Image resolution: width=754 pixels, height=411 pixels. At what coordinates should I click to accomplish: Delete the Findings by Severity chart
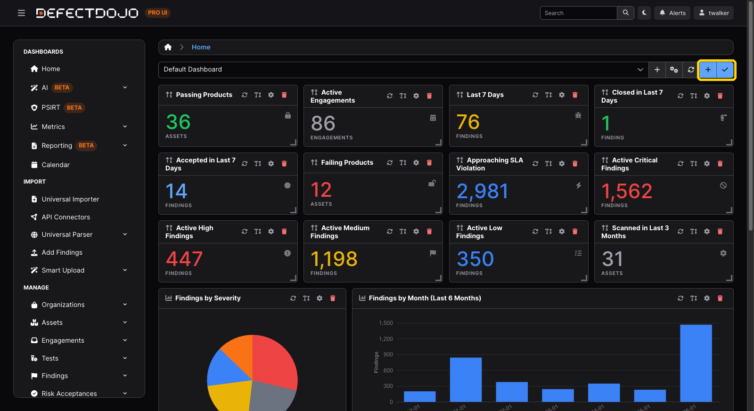tap(333, 298)
